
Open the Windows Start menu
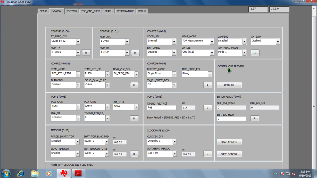click(x=6, y=173)
